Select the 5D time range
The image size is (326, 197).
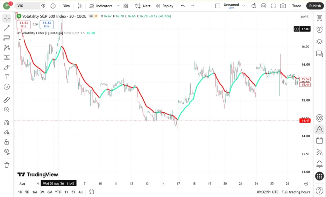tap(27, 192)
